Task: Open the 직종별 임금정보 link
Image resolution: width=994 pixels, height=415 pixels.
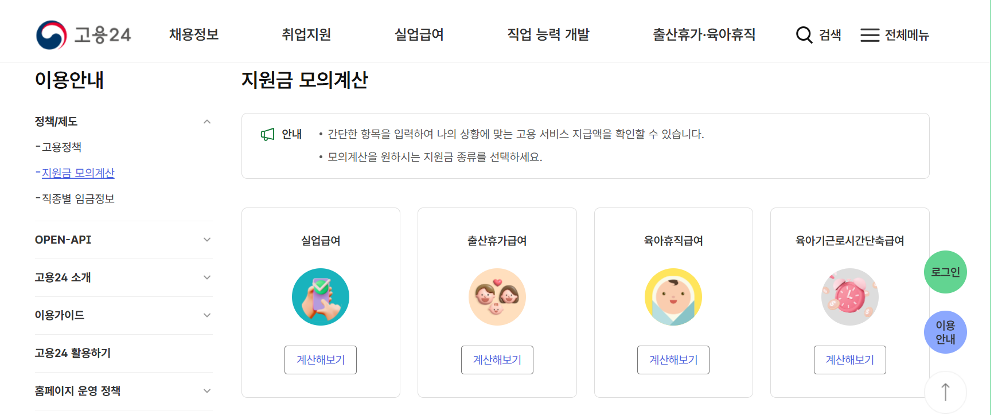Action: click(79, 198)
